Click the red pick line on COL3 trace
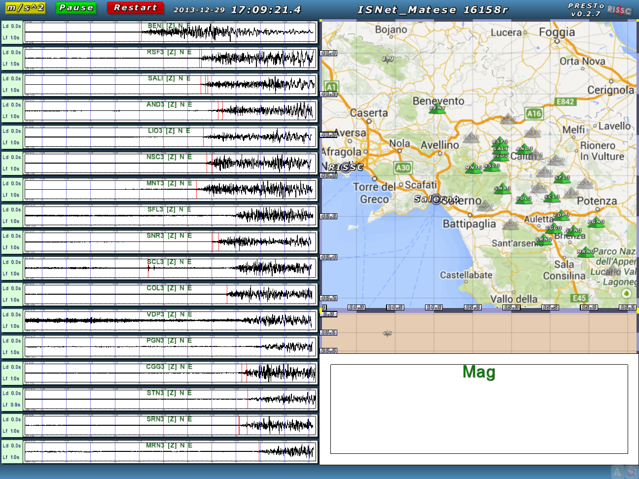Viewport: 639px width, 479px height. [x=227, y=294]
